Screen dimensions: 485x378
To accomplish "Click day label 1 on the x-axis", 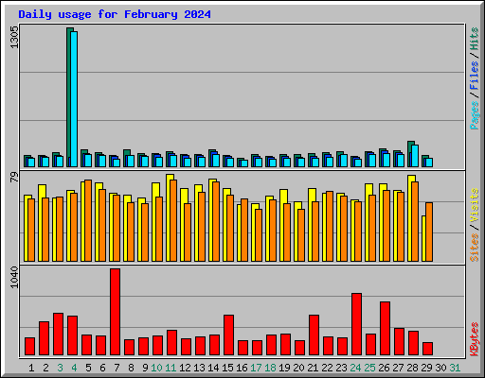I will [x=31, y=368].
